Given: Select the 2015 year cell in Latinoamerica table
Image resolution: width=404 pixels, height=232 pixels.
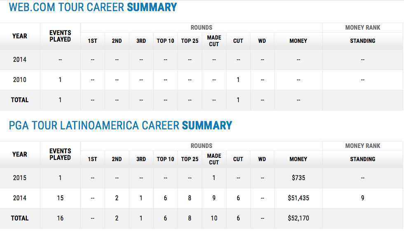Looking at the screenshot, I should (20, 178).
